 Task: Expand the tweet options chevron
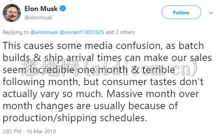click(x=211, y=13)
